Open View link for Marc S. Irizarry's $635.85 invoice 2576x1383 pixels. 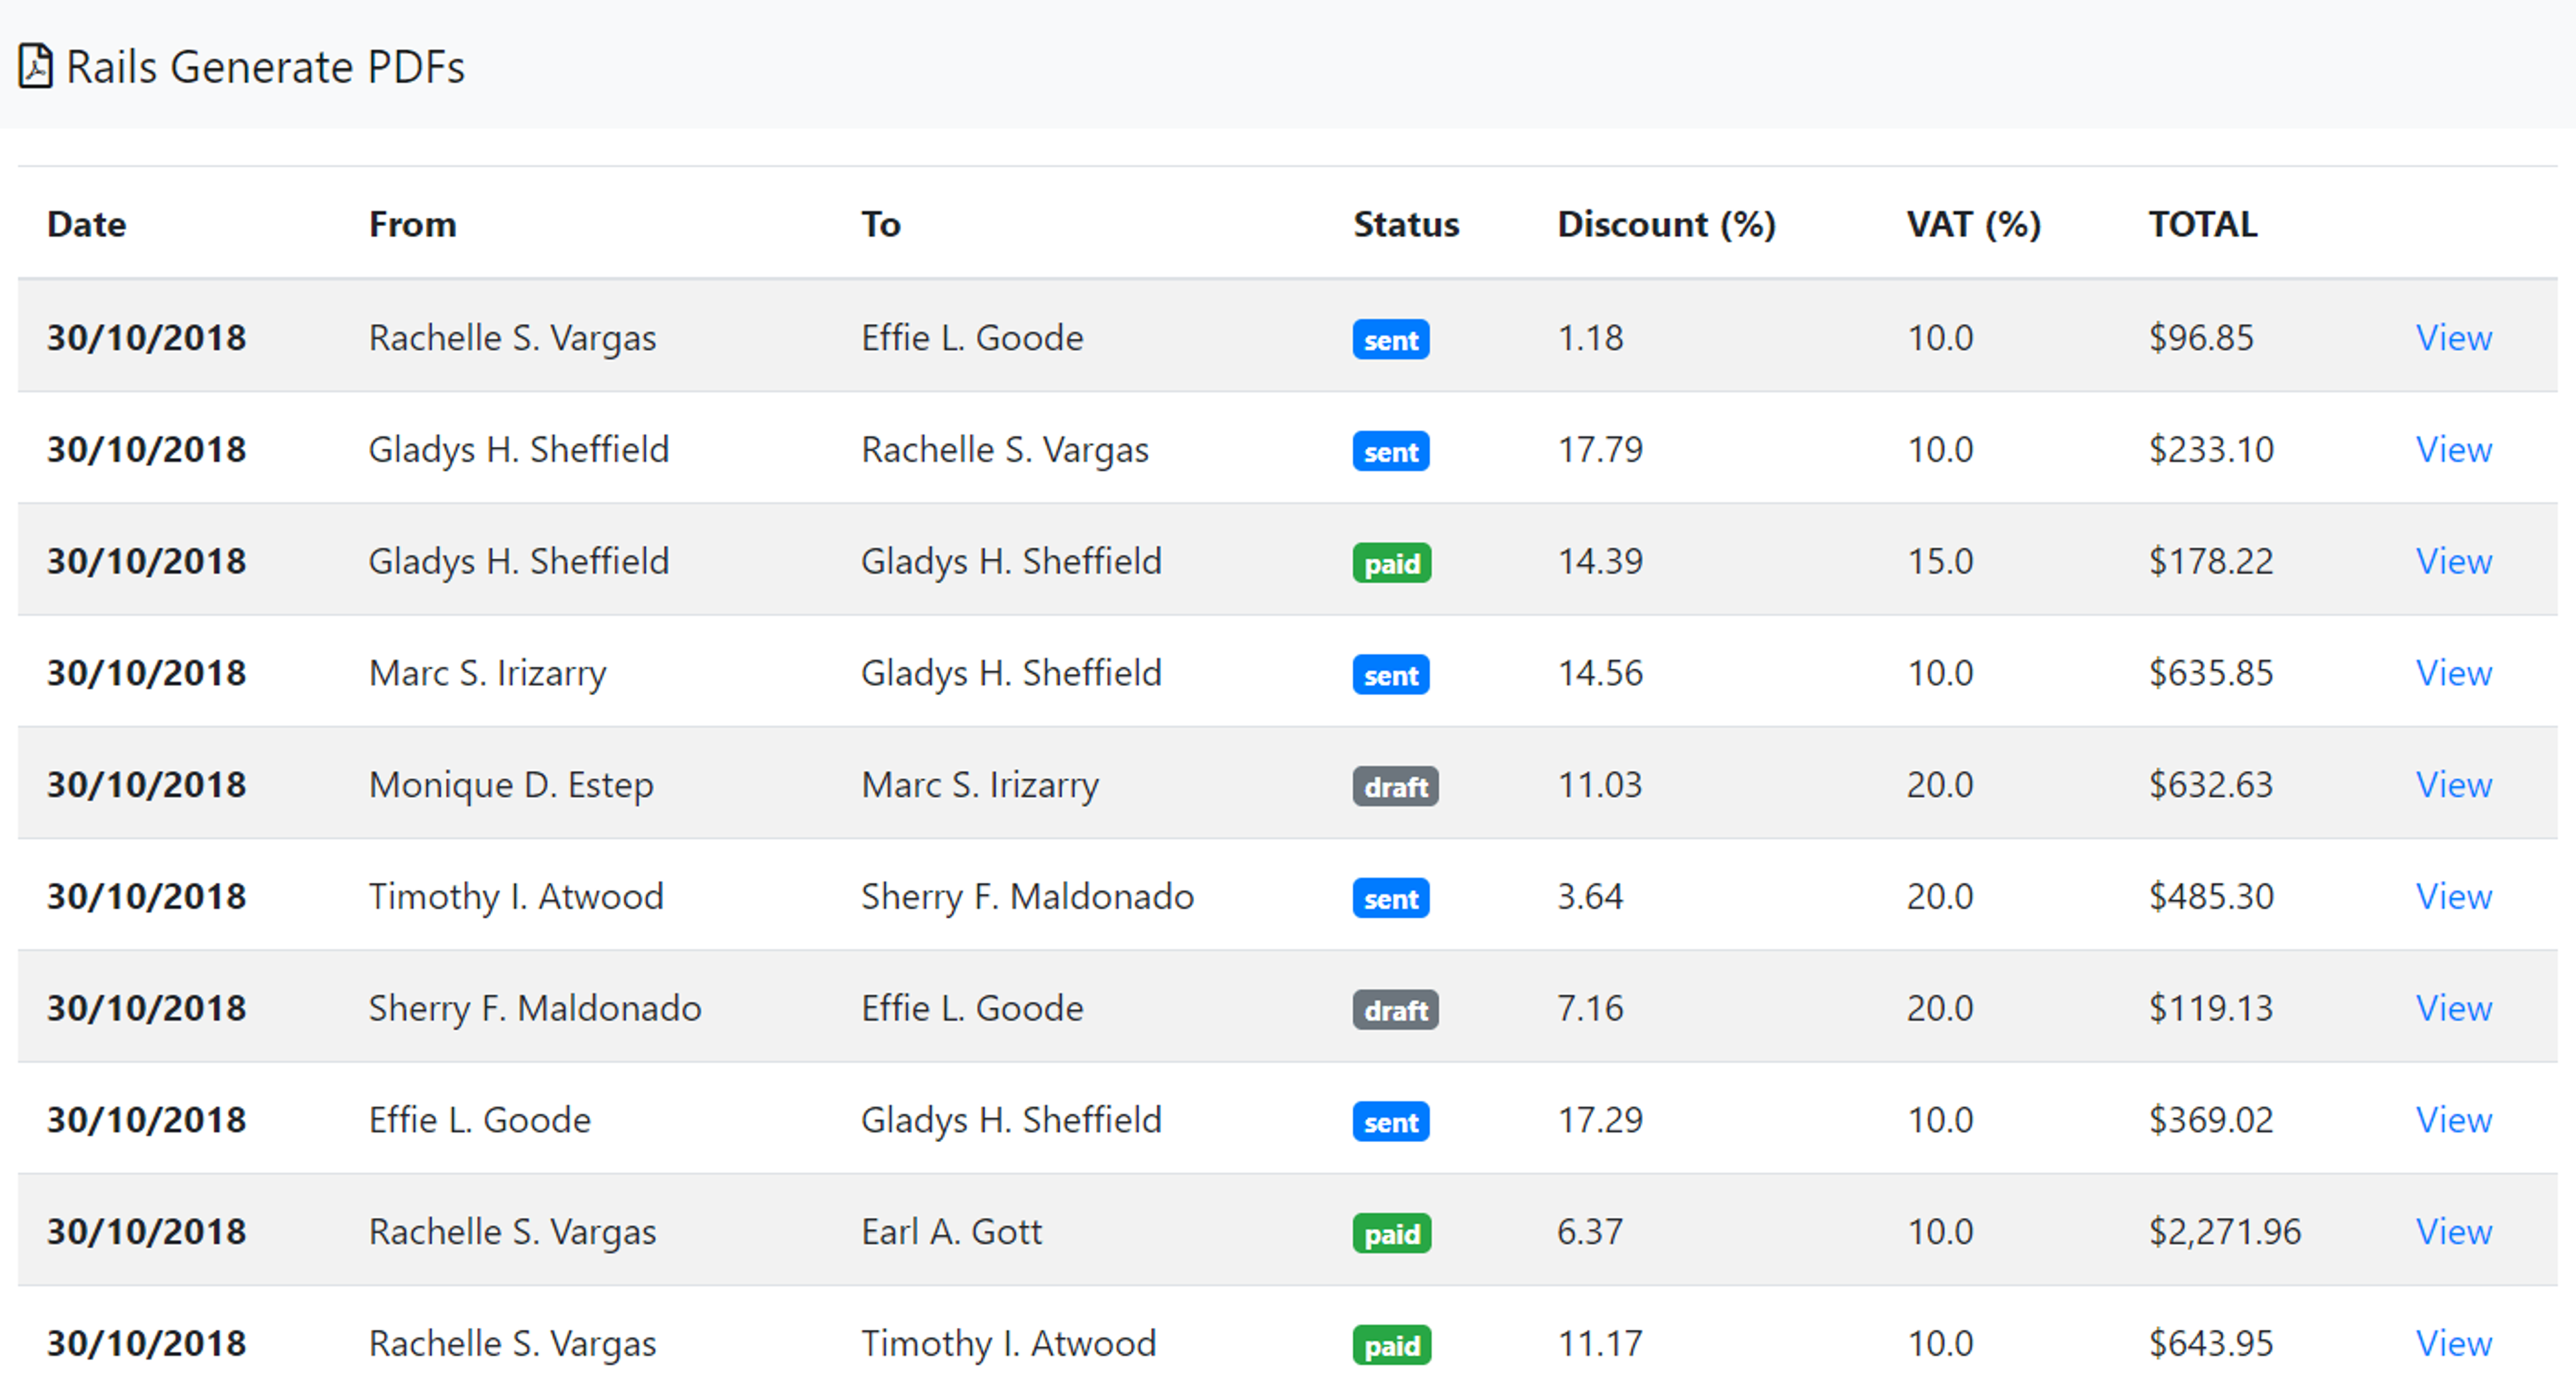(2453, 673)
